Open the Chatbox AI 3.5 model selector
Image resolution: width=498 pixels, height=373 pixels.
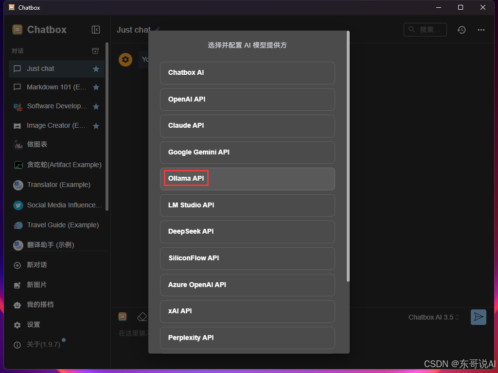coord(434,317)
